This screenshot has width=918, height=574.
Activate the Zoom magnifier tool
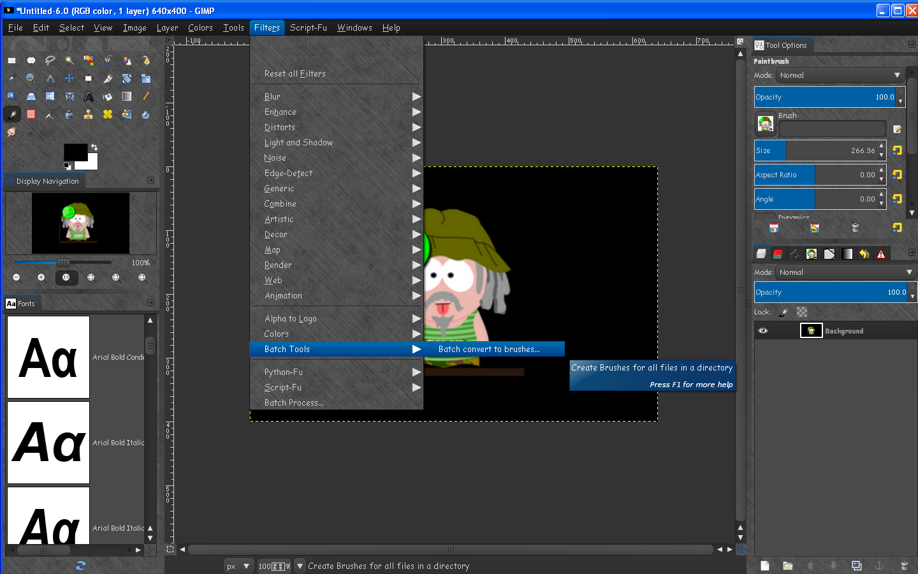point(31,78)
